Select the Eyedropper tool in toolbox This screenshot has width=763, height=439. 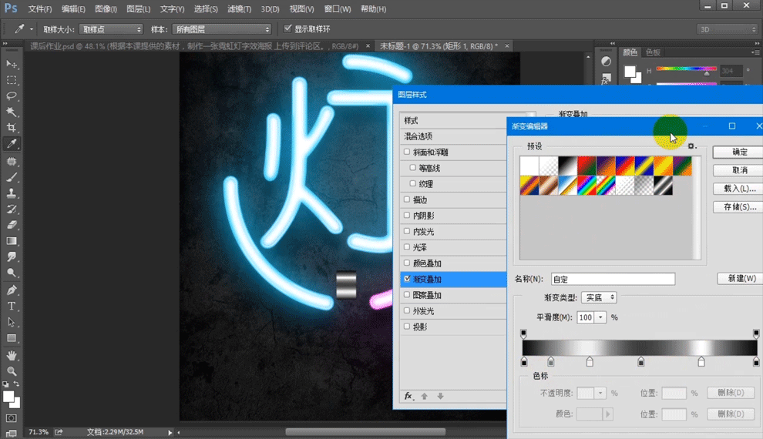(x=12, y=144)
